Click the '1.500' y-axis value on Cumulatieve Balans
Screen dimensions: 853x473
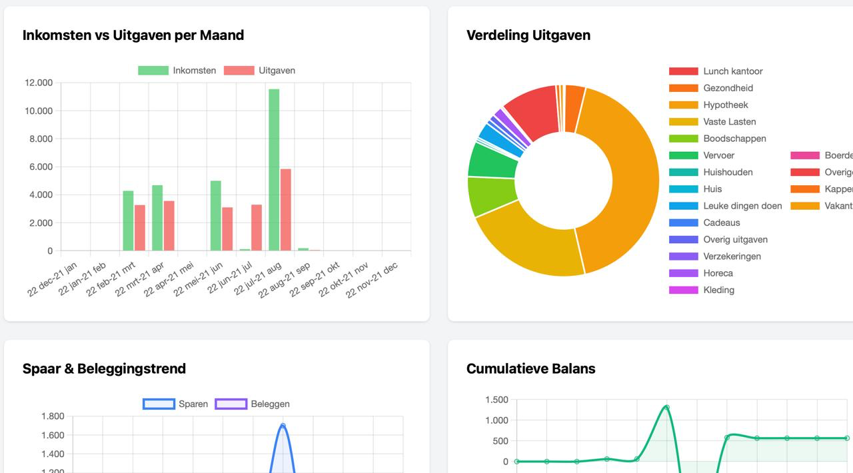click(496, 400)
